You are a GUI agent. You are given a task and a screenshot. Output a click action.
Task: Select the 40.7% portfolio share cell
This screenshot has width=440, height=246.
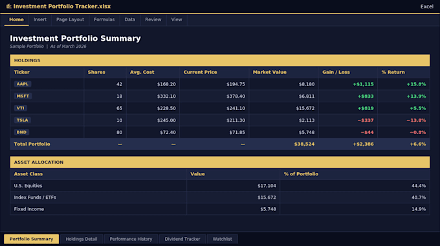[355, 197]
